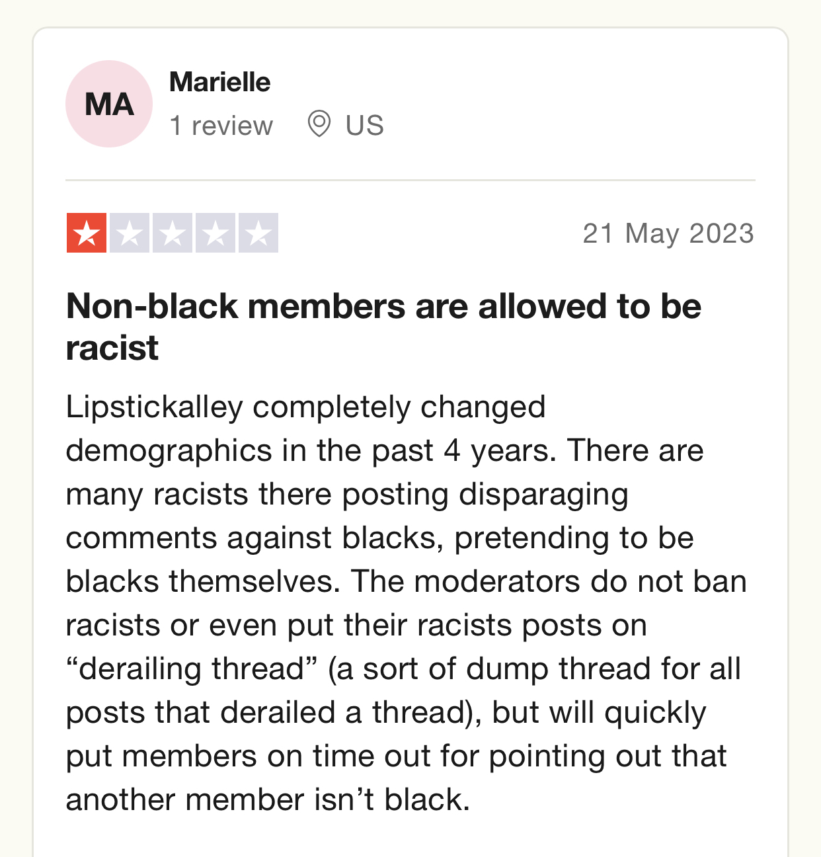Select the third grey star
This screenshot has height=857, width=821.
coord(173,233)
